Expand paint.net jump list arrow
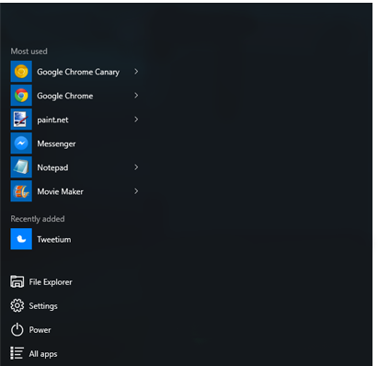The height and width of the screenshot is (366, 378). pos(136,120)
